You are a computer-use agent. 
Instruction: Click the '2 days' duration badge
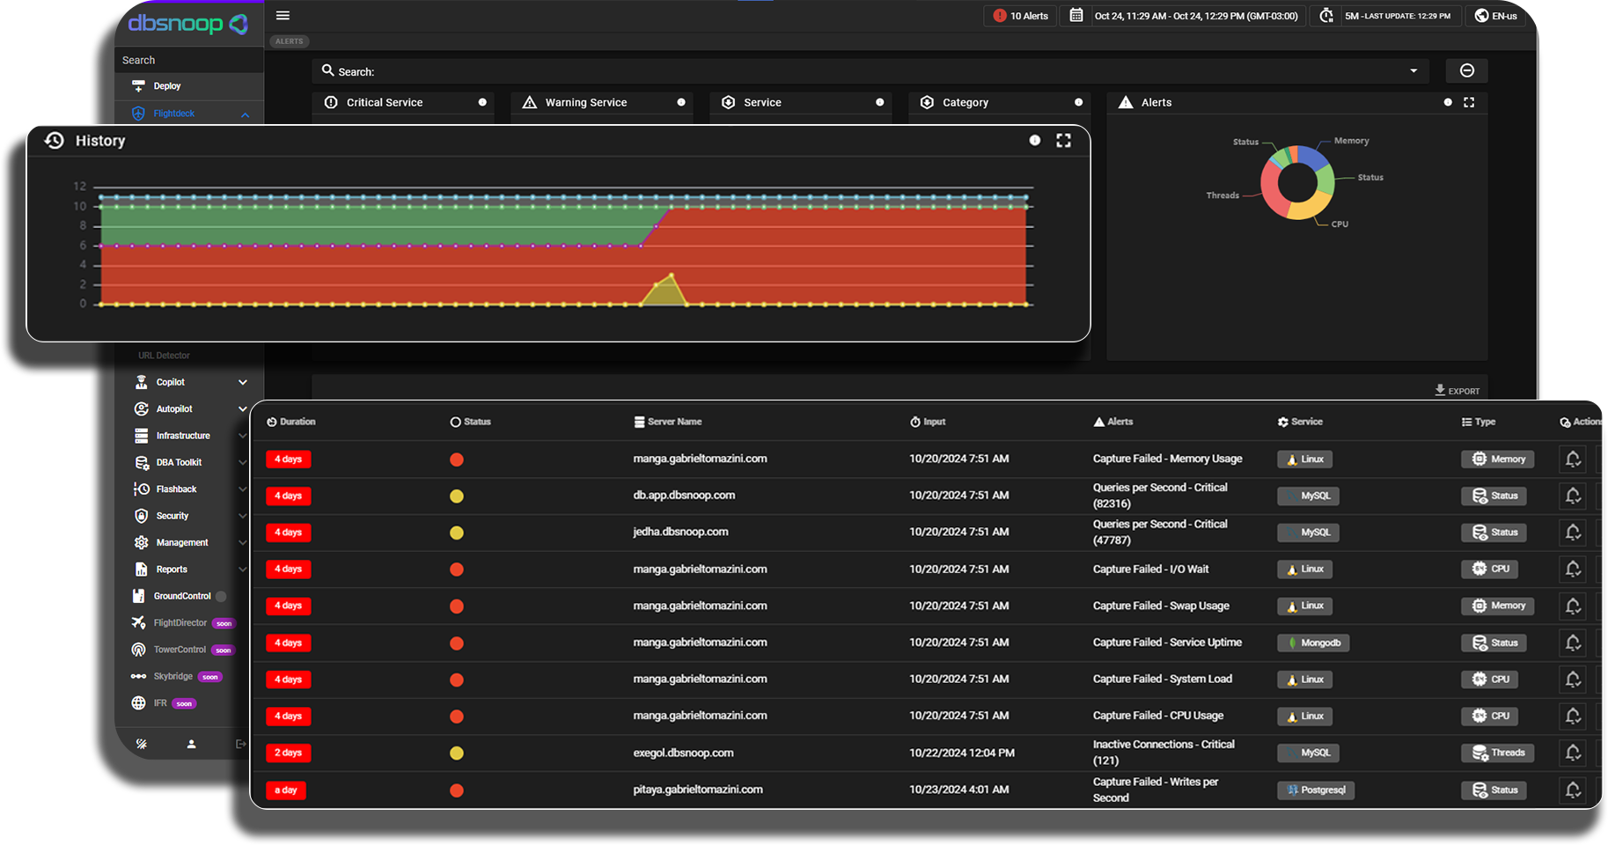tap(288, 753)
